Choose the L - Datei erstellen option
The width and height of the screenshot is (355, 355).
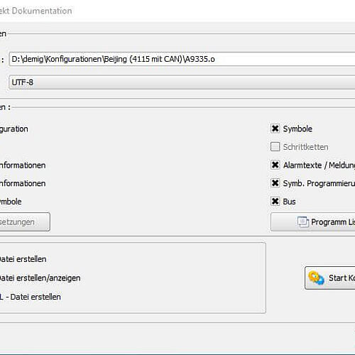pos(31,297)
